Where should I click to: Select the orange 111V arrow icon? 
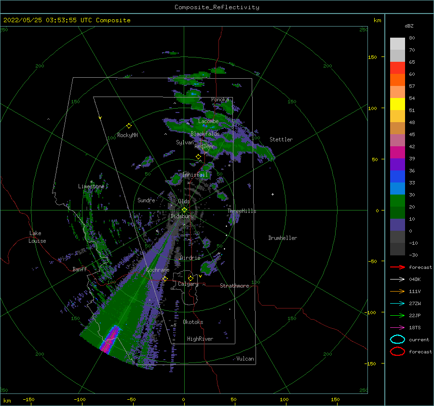pos(397,291)
